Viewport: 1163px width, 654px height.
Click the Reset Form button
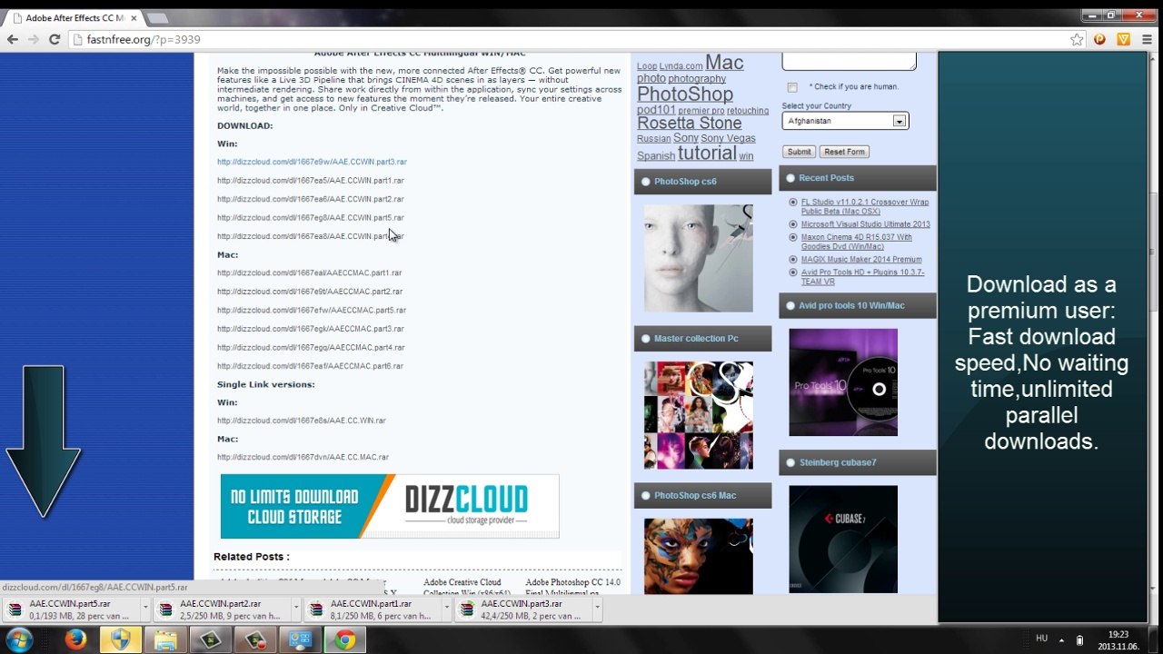pyautogui.click(x=844, y=152)
